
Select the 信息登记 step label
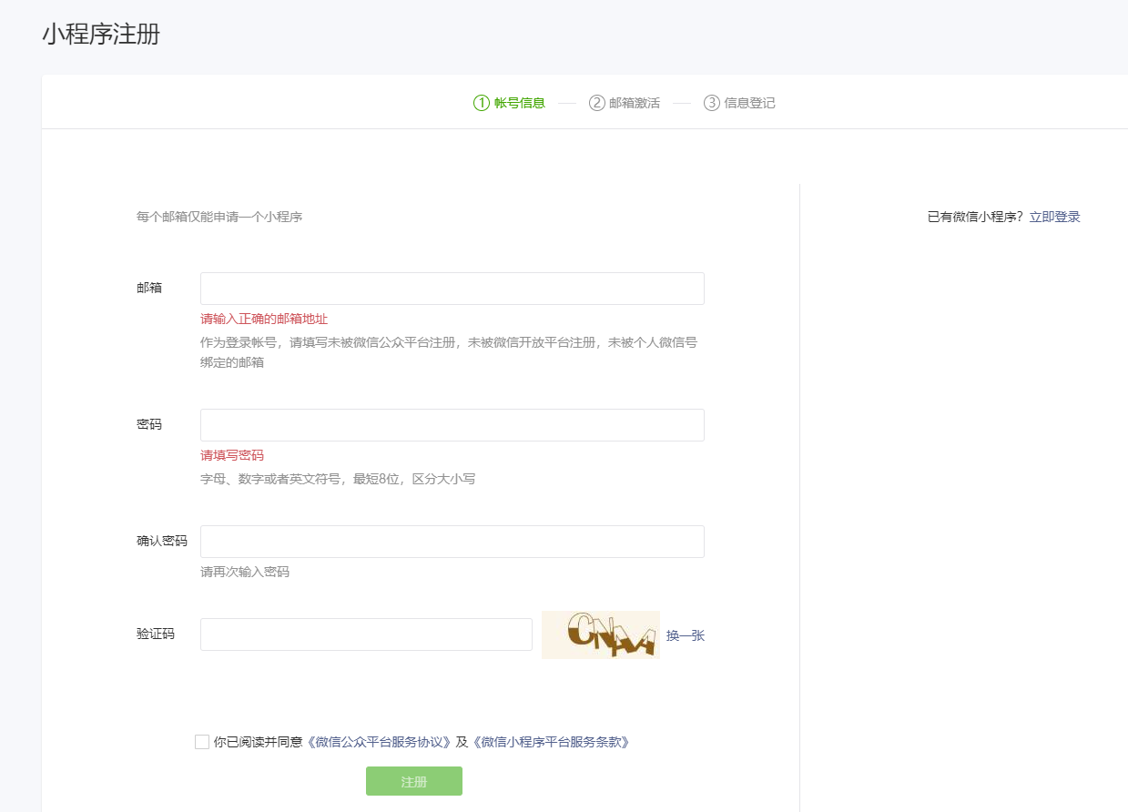(x=750, y=103)
